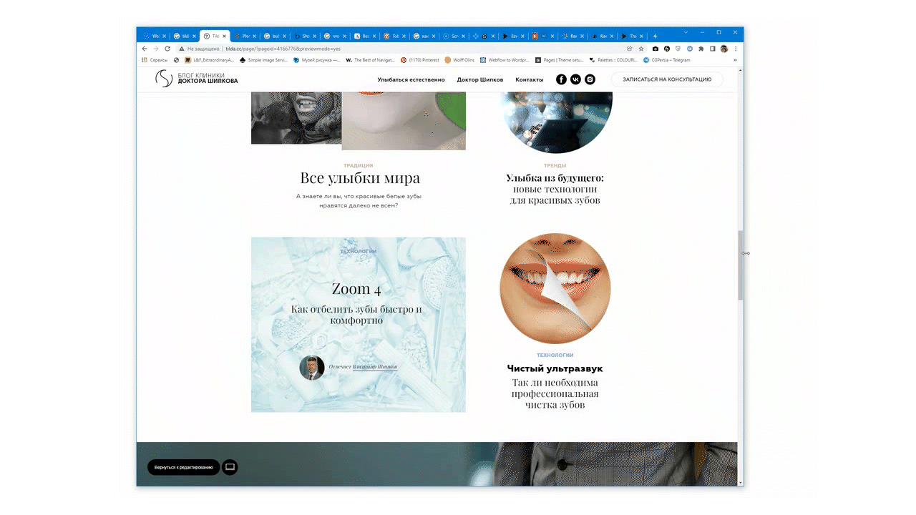Open a new browser tab
The image size is (916, 515).
(655, 36)
